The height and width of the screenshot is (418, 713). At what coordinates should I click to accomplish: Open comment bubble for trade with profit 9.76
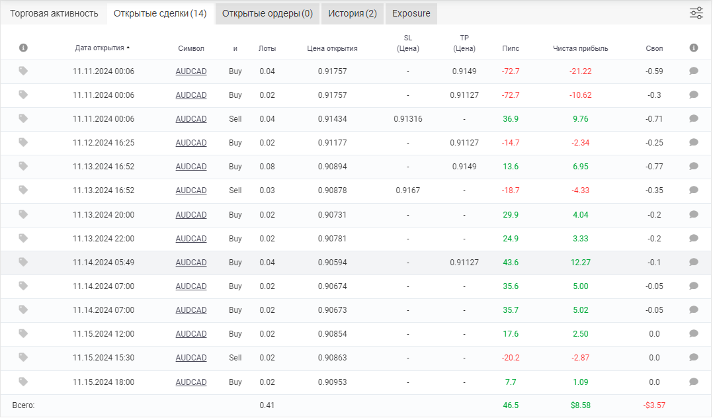693,118
